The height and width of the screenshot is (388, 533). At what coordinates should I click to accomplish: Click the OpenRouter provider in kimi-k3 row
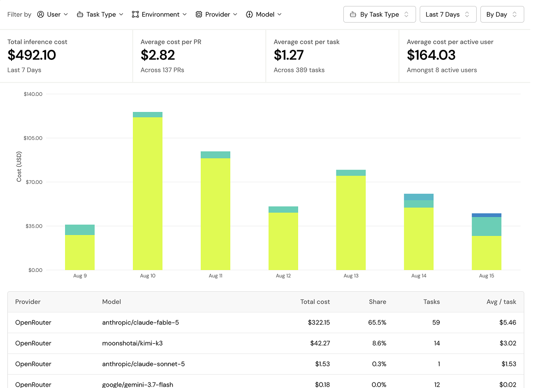click(33, 343)
